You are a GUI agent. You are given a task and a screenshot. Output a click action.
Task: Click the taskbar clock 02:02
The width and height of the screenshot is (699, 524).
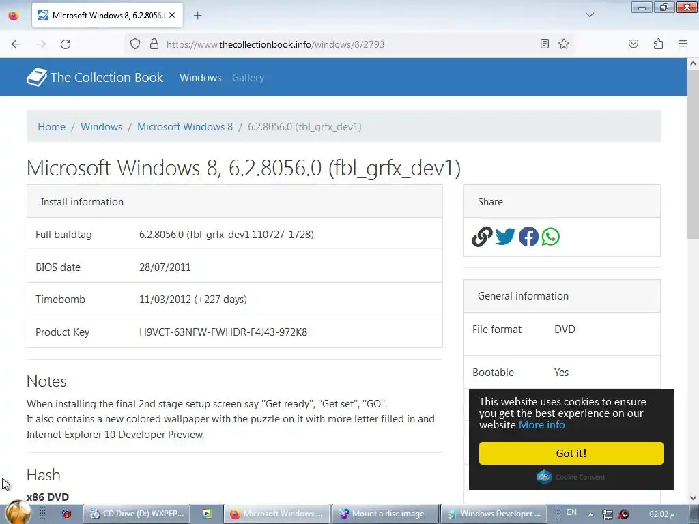[661, 514]
